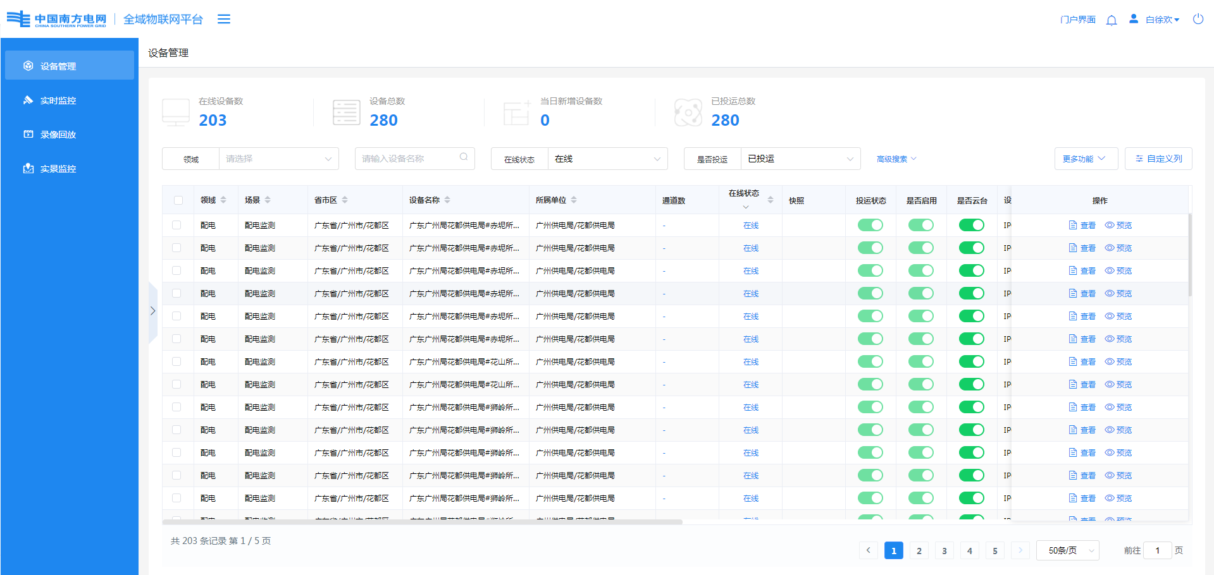Go to next page arrow in pagination
Image resolution: width=1214 pixels, height=575 pixels.
pyautogui.click(x=1020, y=550)
